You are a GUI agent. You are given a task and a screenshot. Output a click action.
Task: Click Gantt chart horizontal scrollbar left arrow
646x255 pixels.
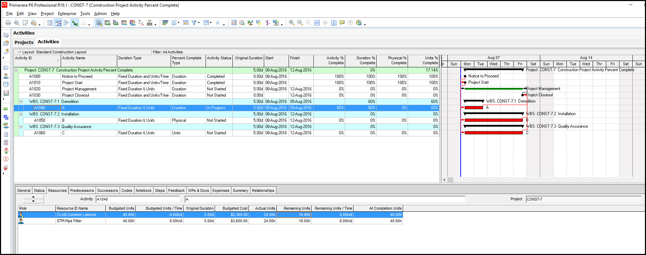444,180
